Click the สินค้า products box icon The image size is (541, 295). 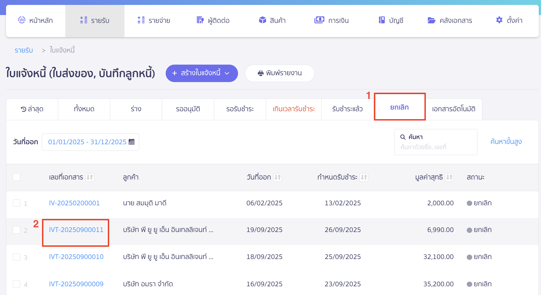[x=262, y=20]
